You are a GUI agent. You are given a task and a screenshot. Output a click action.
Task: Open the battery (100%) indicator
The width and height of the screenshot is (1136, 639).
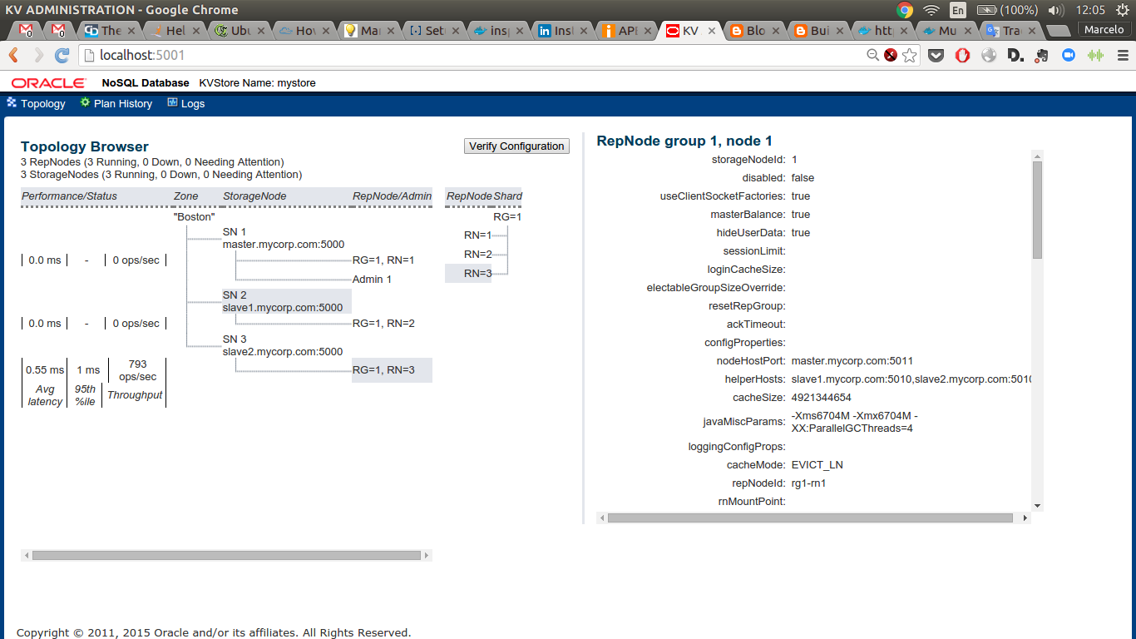[1007, 10]
